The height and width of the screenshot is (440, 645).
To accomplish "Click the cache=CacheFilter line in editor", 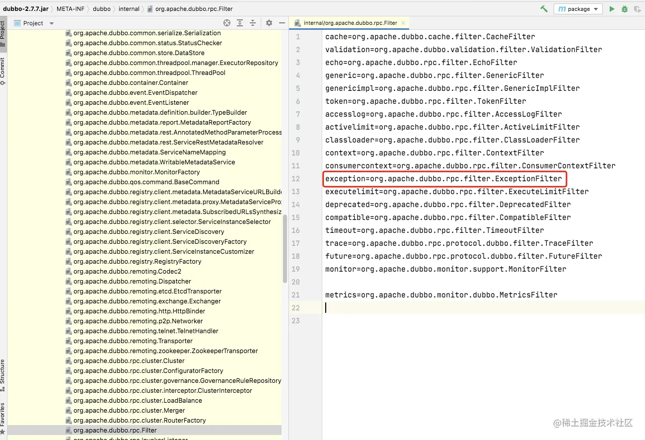I will (x=430, y=37).
